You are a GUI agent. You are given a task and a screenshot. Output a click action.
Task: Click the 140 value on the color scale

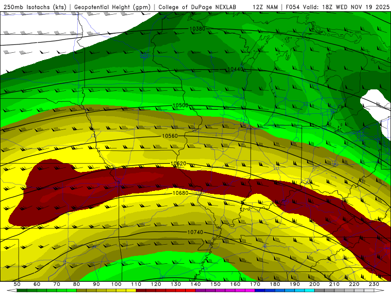(195, 284)
